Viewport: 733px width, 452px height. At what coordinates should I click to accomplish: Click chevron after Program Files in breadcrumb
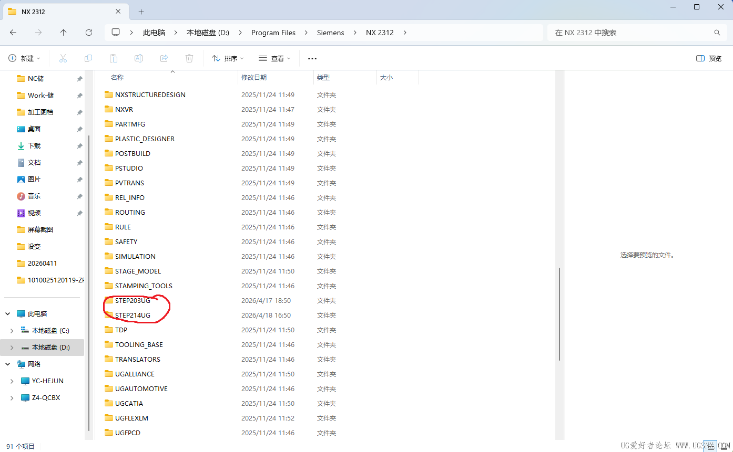coord(307,33)
